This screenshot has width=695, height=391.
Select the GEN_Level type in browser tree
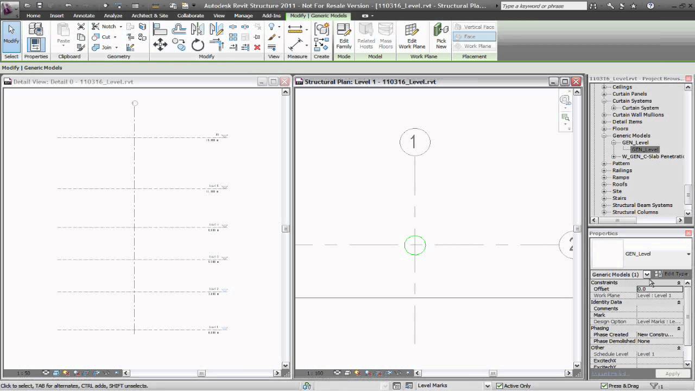[645, 149]
